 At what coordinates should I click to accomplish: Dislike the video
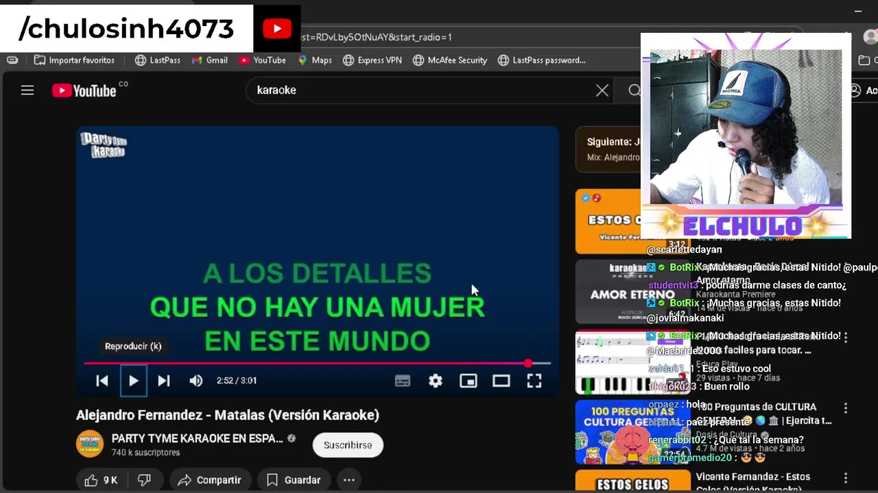pyautogui.click(x=144, y=480)
